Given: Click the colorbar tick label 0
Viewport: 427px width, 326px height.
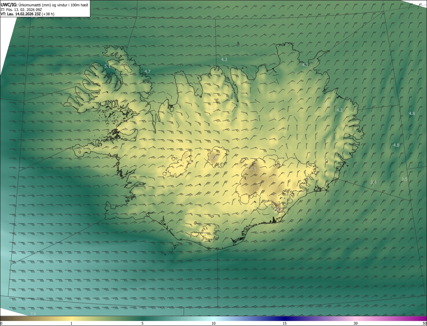Looking at the screenshot, I should click(x=1, y=323).
